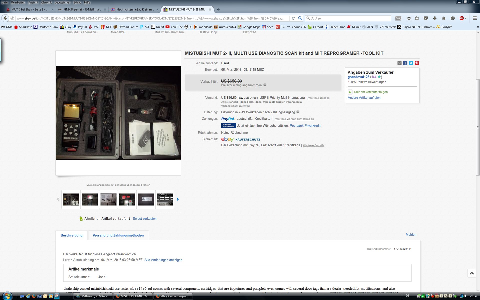Email listing via envelope share icon
The image size is (480, 300).
(x=399, y=63)
